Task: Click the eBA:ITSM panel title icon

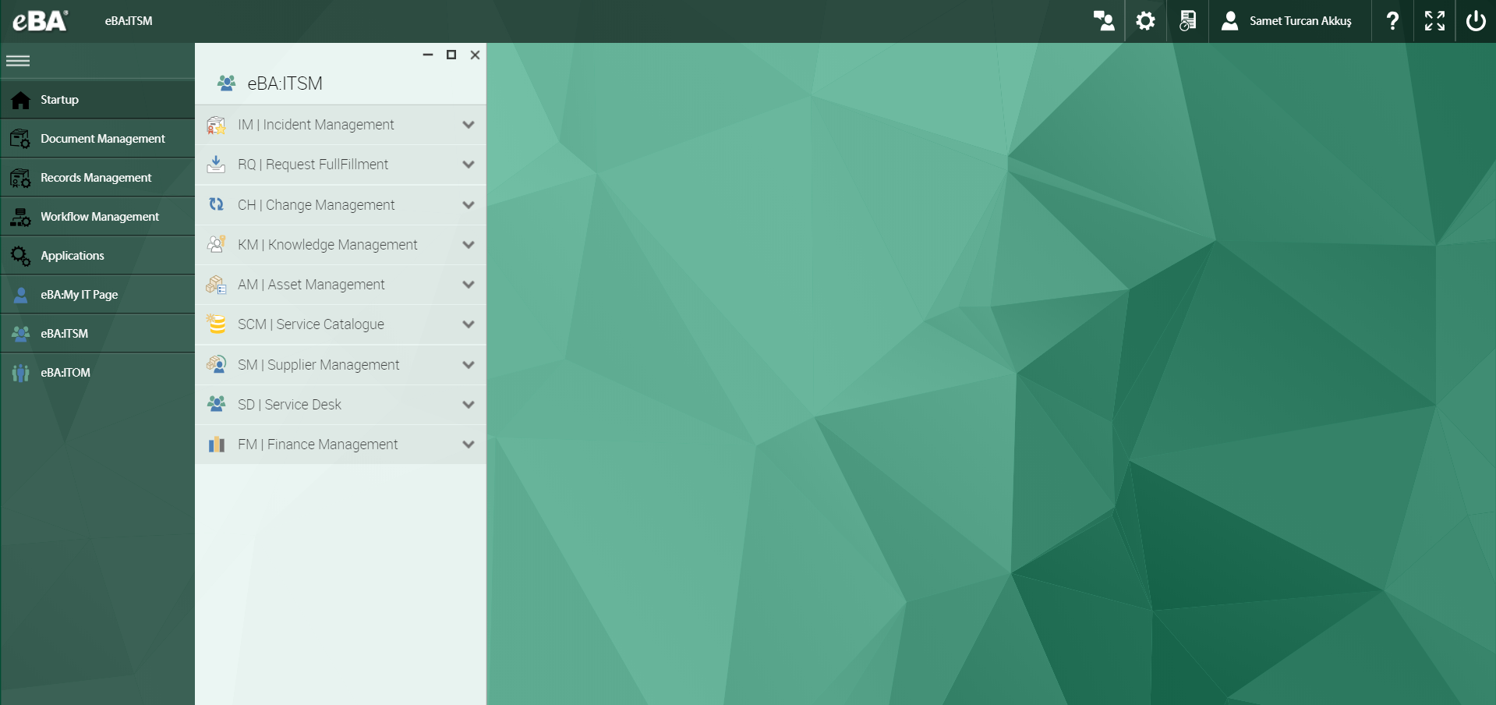Action: [227, 83]
